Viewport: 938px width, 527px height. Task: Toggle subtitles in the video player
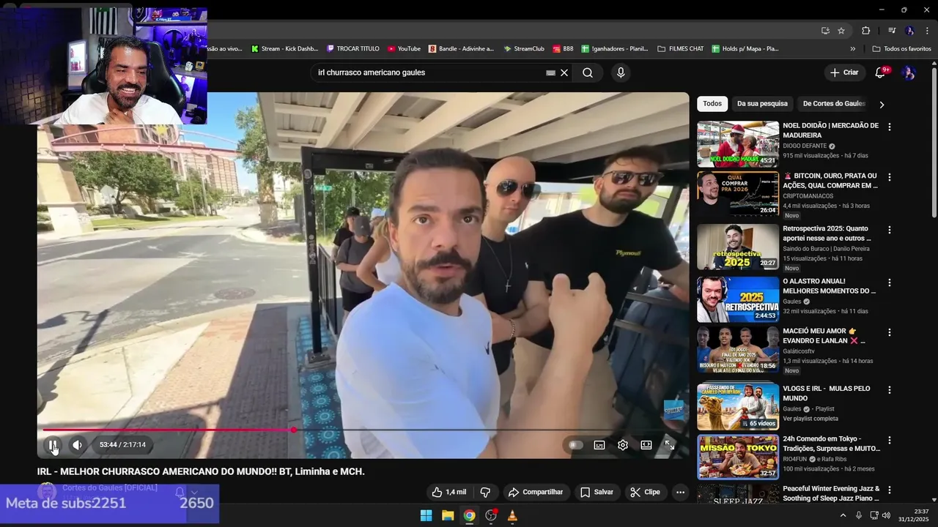click(599, 444)
